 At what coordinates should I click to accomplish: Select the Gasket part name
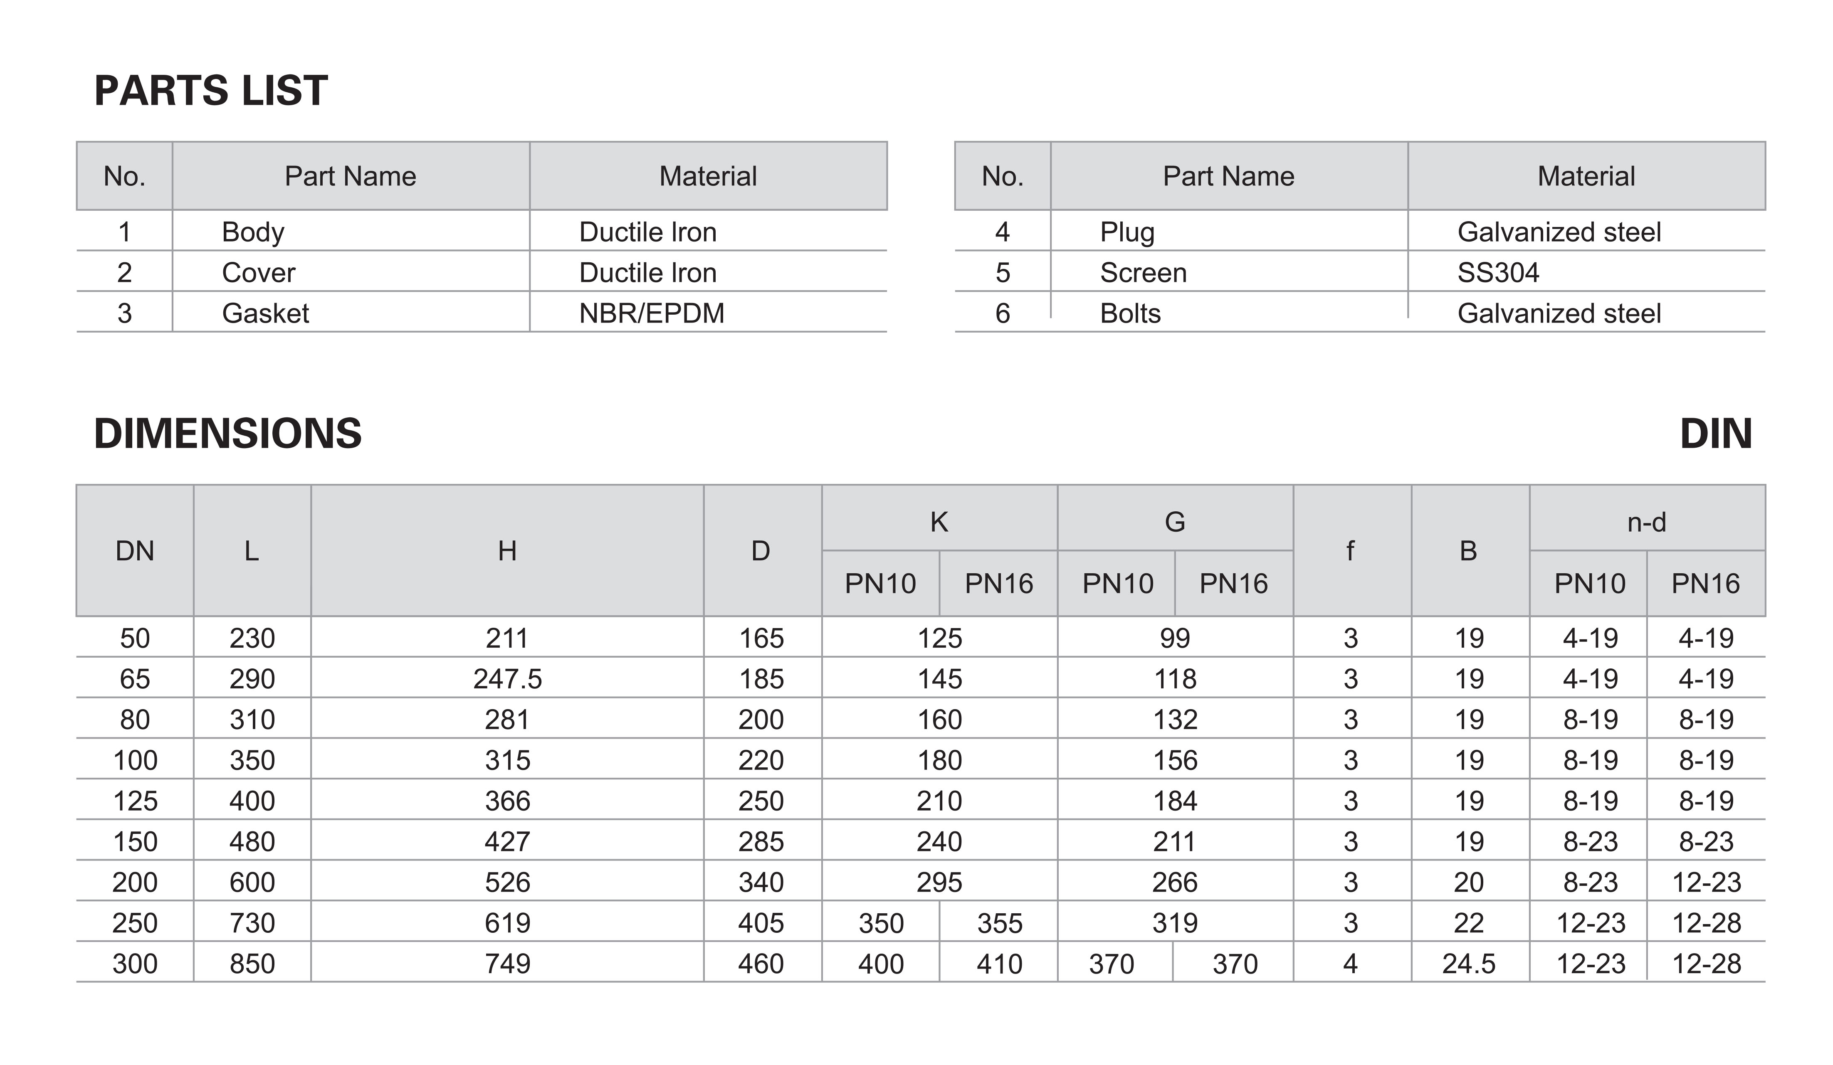click(265, 313)
